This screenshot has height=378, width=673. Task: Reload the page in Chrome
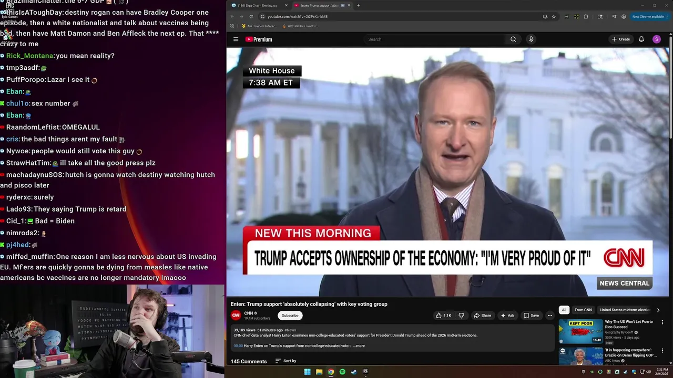pyautogui.click(x=251, y=16)
